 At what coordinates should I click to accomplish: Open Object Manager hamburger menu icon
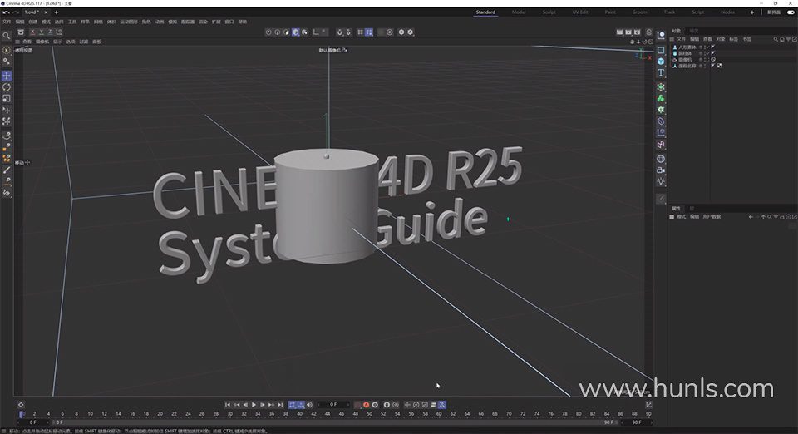[672, 39]
